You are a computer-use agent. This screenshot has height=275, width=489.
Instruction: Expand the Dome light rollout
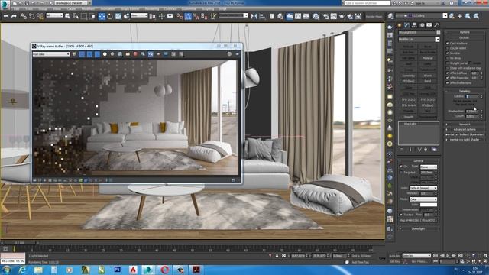418,228
